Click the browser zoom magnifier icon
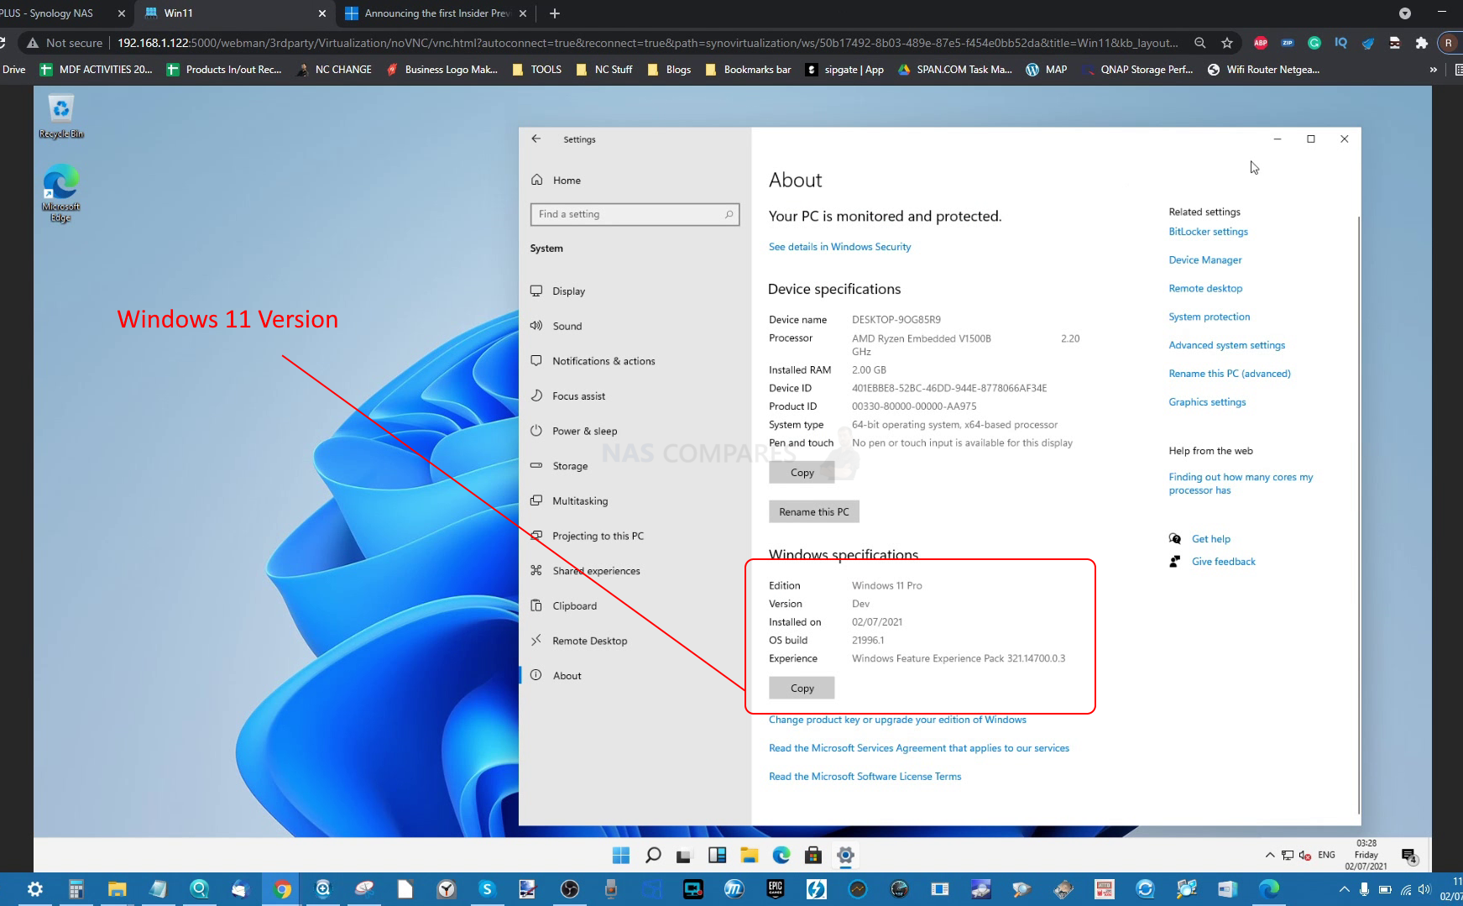 (1200, 43)
